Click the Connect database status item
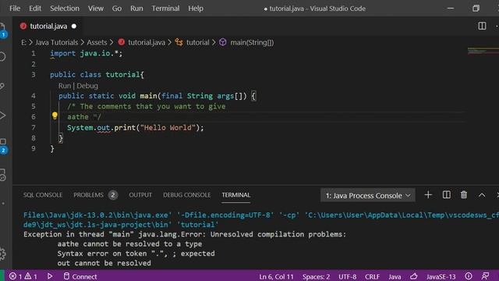 pos(80,276)
